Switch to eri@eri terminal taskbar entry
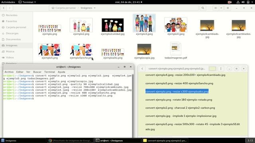Image resolution: width=255 pixels, height=143 pixels. click(x=118, y=141)
